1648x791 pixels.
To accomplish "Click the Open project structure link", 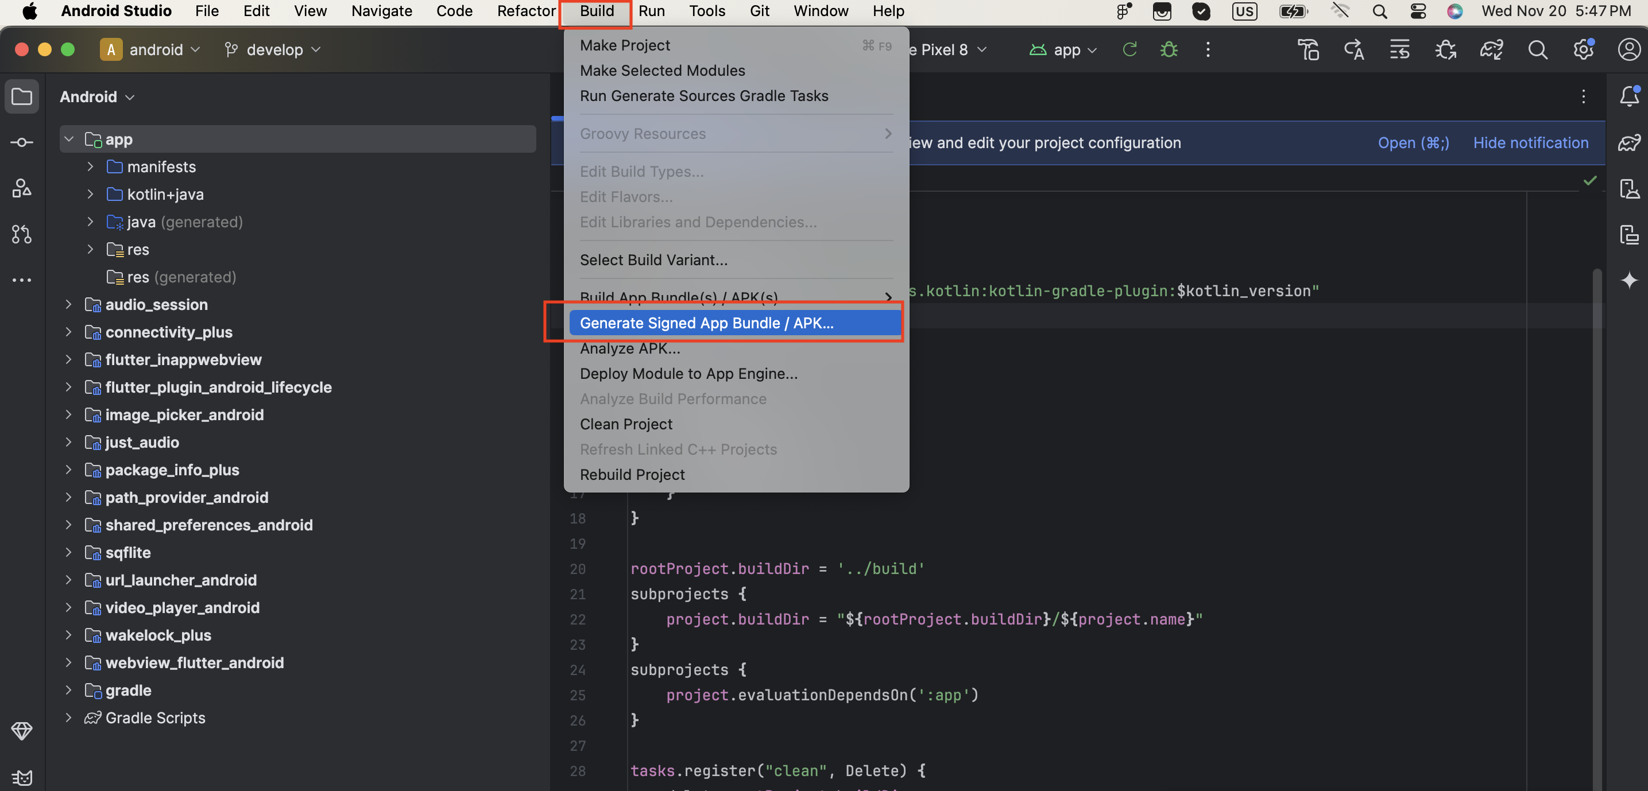I will point(1413,142).
